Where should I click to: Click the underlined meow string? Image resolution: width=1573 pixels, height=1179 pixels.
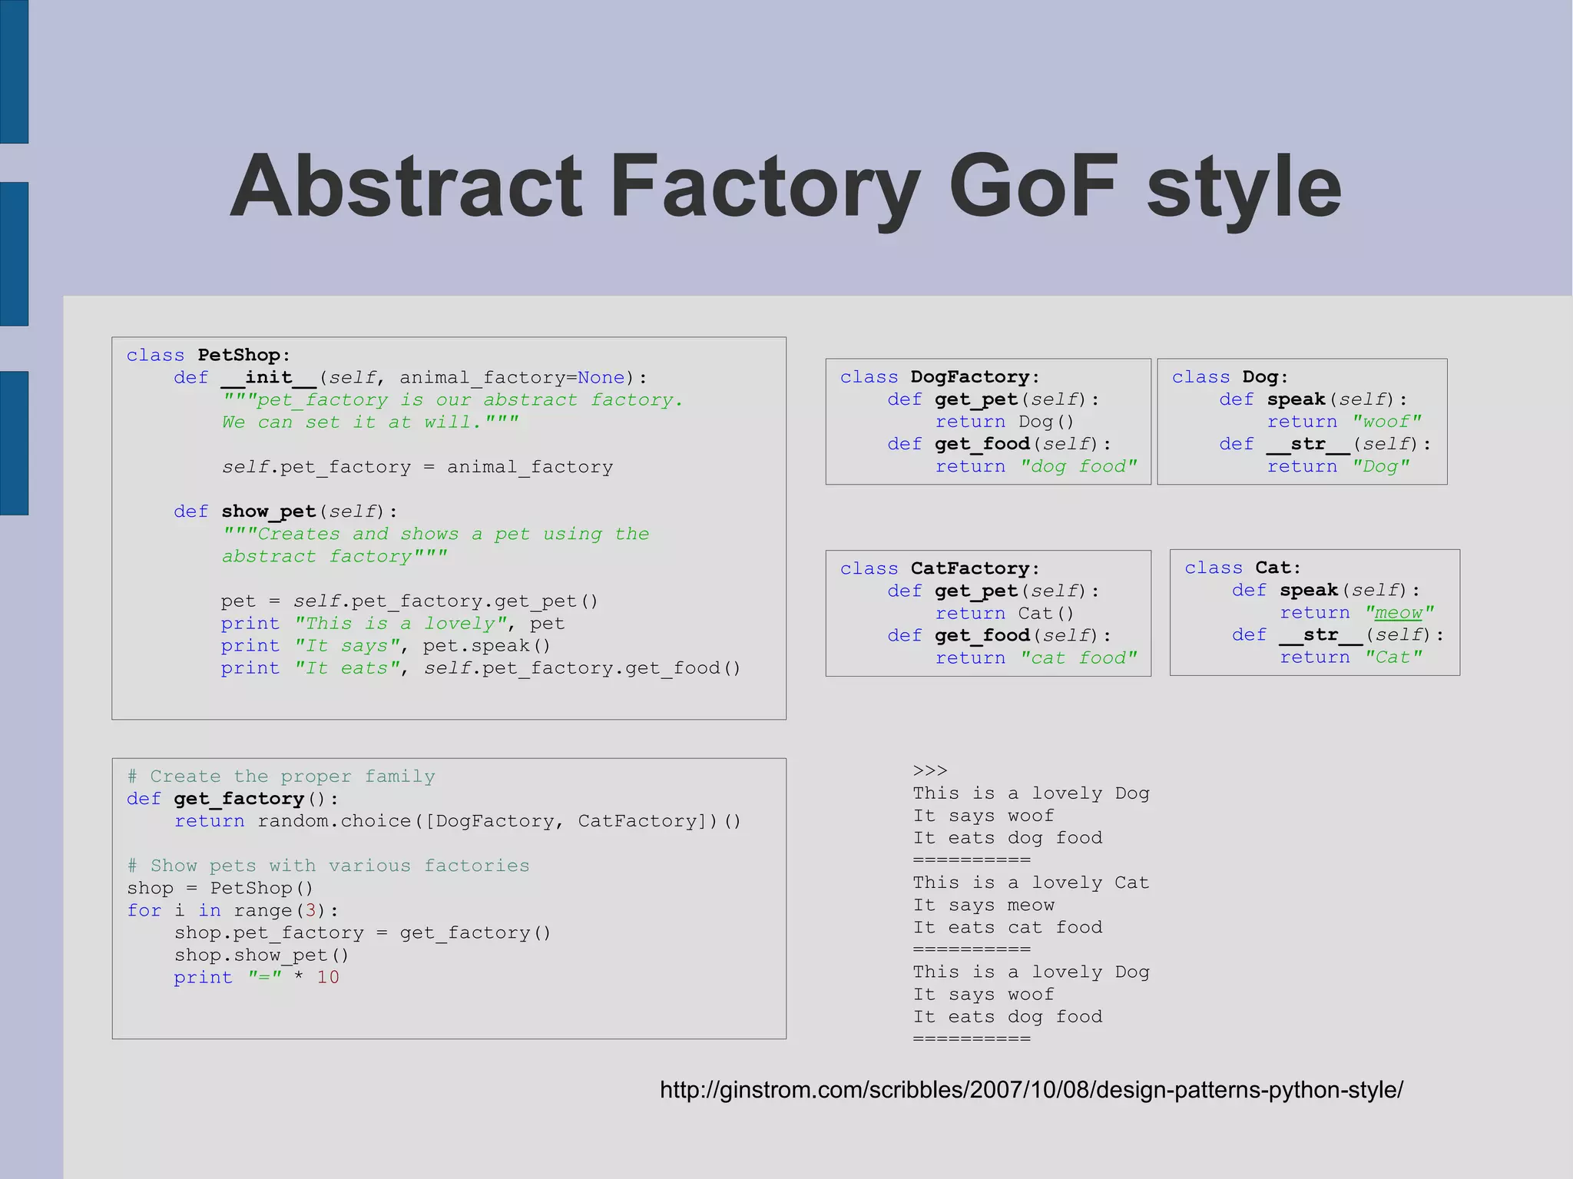(1399, 613)
